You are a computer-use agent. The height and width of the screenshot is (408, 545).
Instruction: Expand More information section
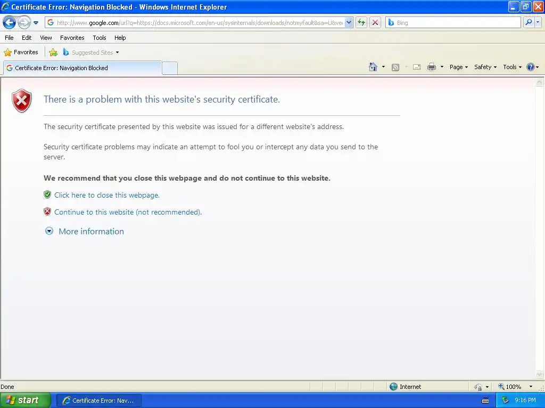85,232
